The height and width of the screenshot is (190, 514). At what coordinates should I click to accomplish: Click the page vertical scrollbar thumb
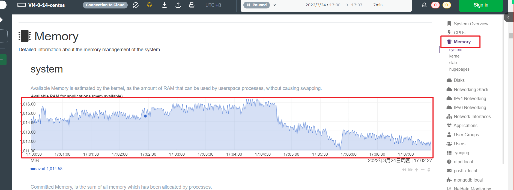[x=511, y=36]
